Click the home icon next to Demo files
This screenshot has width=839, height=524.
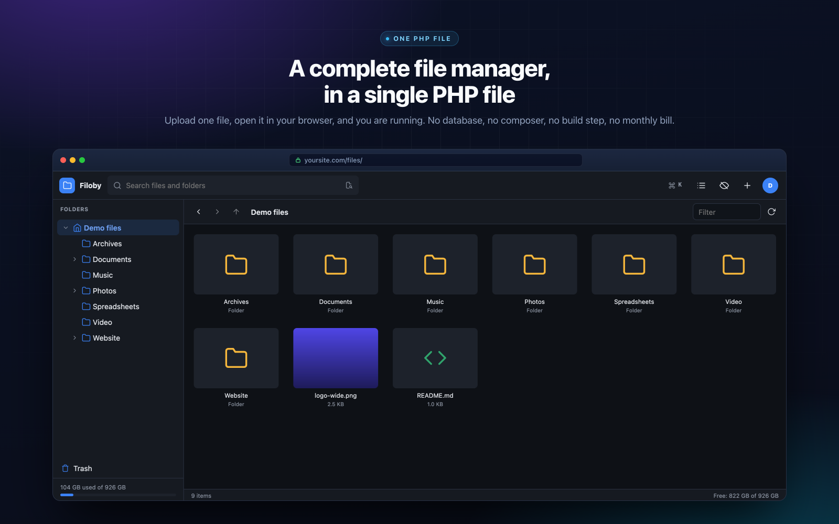77,228
